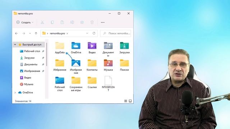Click remontka.pro in the address bar

click(57, 33)
